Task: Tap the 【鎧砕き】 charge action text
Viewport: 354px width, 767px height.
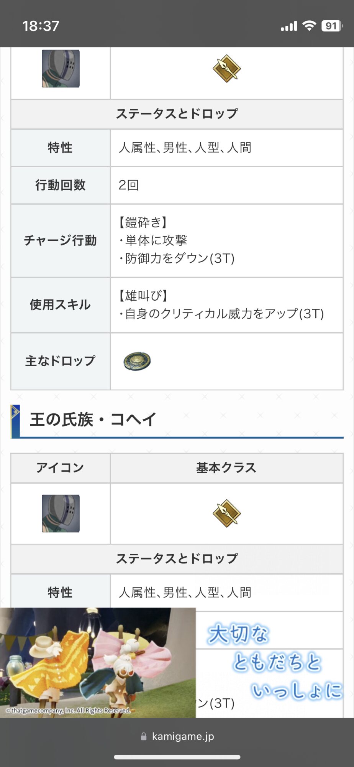Action: [x=143, y=222]
